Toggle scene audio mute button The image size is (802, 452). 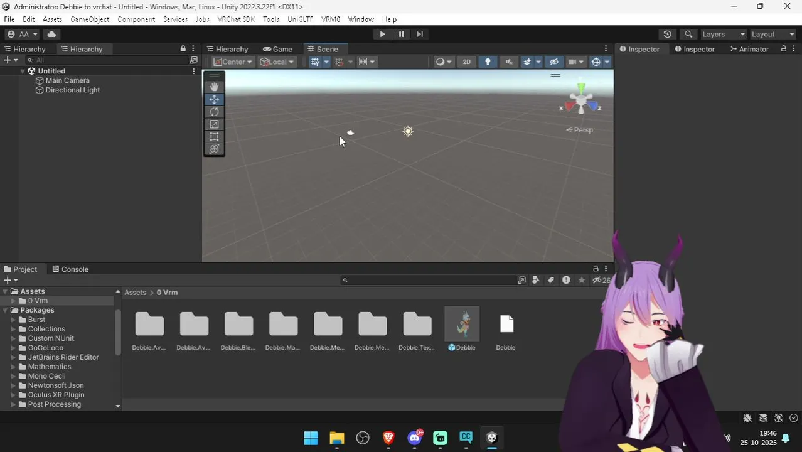(509, 62)
